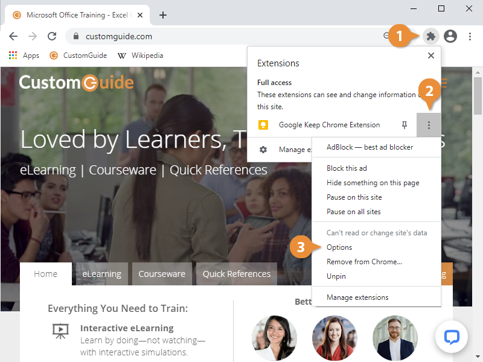Reload the page with refresh icon

(52, 36)
